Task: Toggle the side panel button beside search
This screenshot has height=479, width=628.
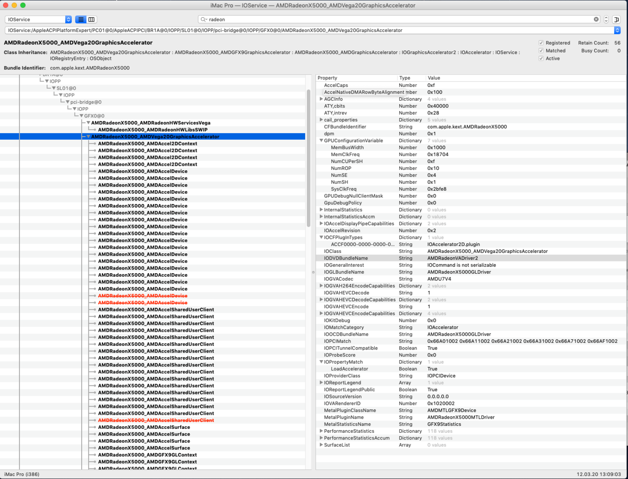Action: [616, 20]
